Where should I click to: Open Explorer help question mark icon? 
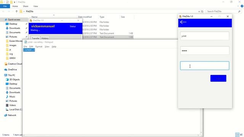(242, 6)
